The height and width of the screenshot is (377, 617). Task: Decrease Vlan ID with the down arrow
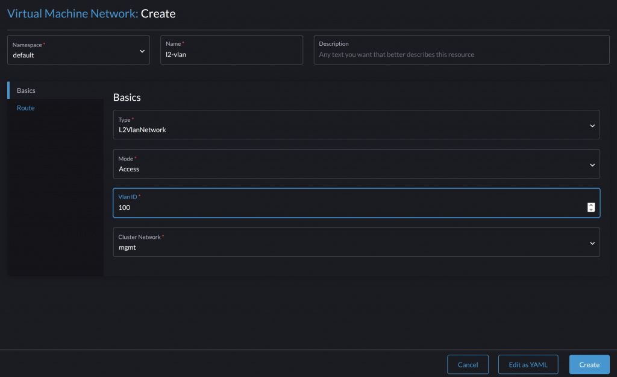point(591,210)
